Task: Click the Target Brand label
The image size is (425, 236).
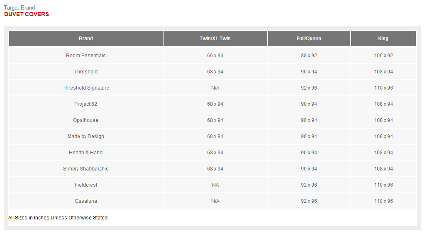Action: (x=20, y=7)
